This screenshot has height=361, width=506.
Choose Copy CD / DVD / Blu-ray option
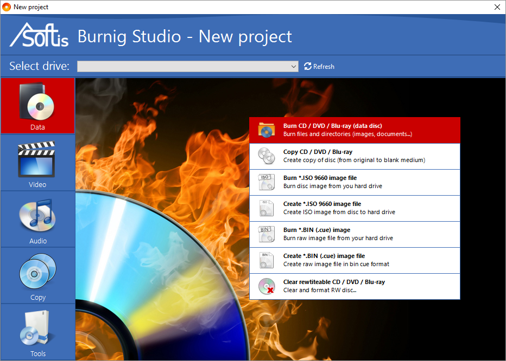point(355,156)
